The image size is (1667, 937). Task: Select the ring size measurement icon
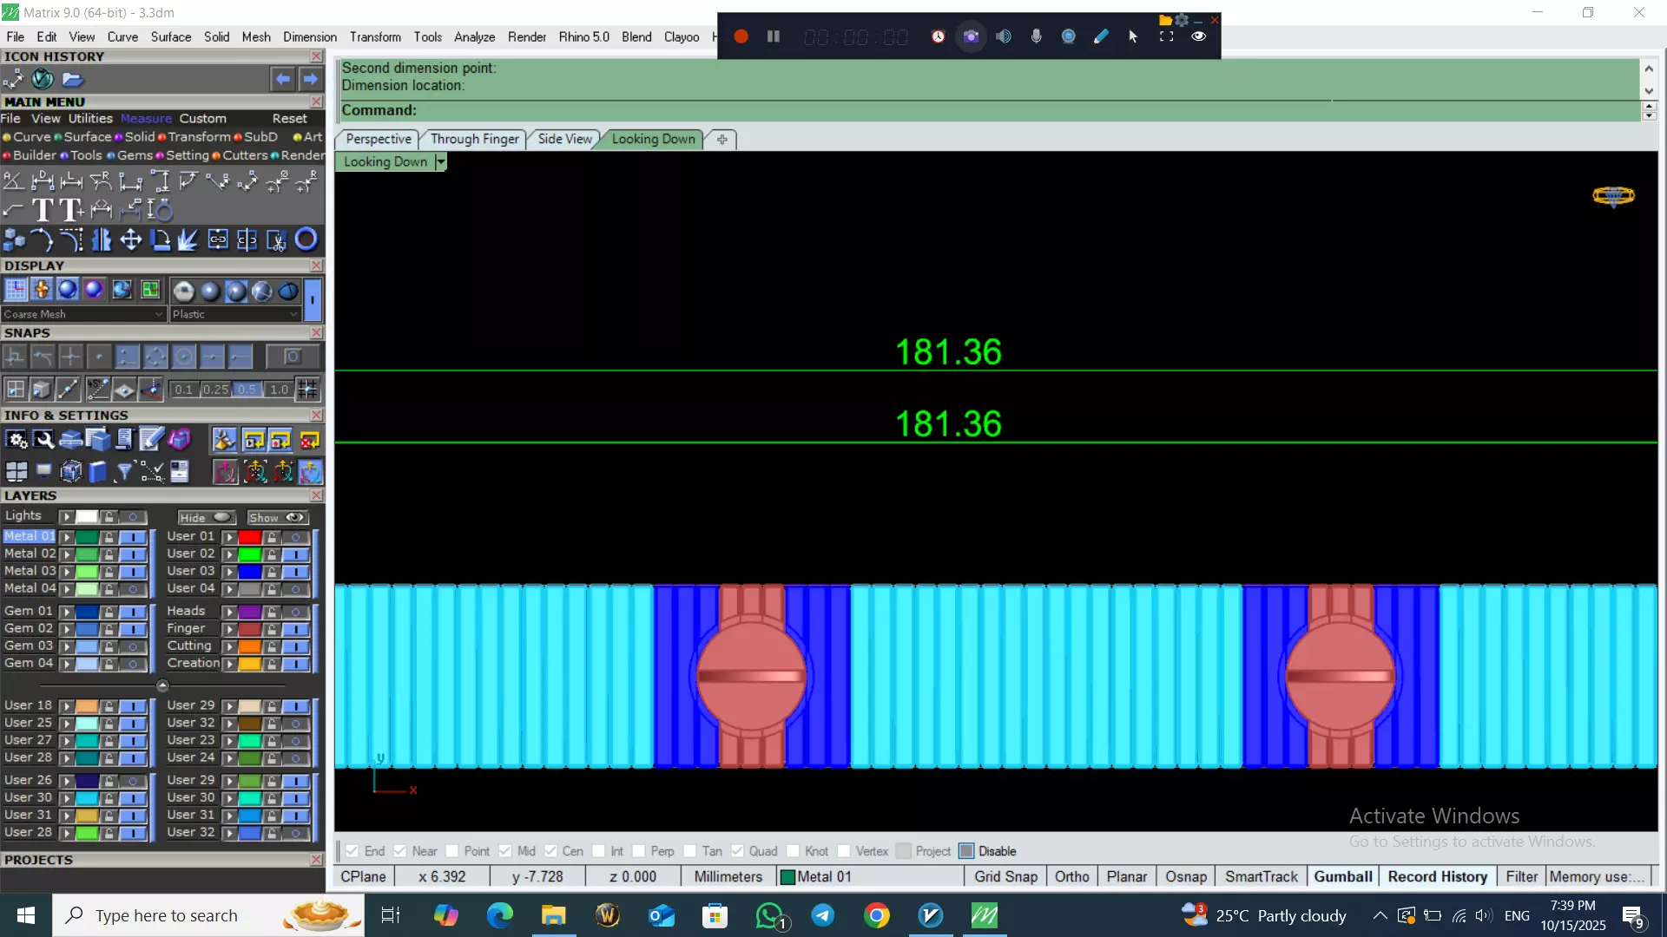160,210
